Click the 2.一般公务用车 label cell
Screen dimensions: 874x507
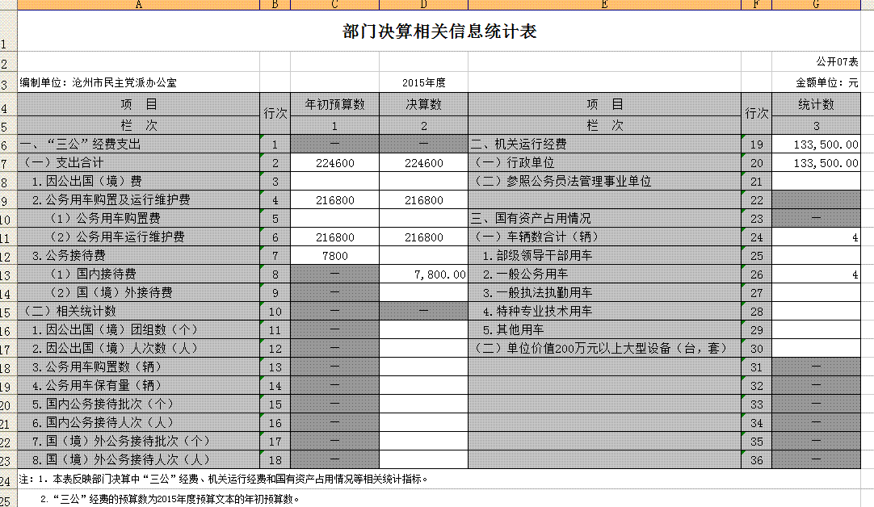(x=604, y=274)
